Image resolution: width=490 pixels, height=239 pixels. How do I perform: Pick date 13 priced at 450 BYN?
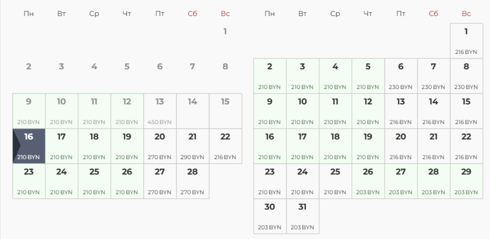(160, 111)
